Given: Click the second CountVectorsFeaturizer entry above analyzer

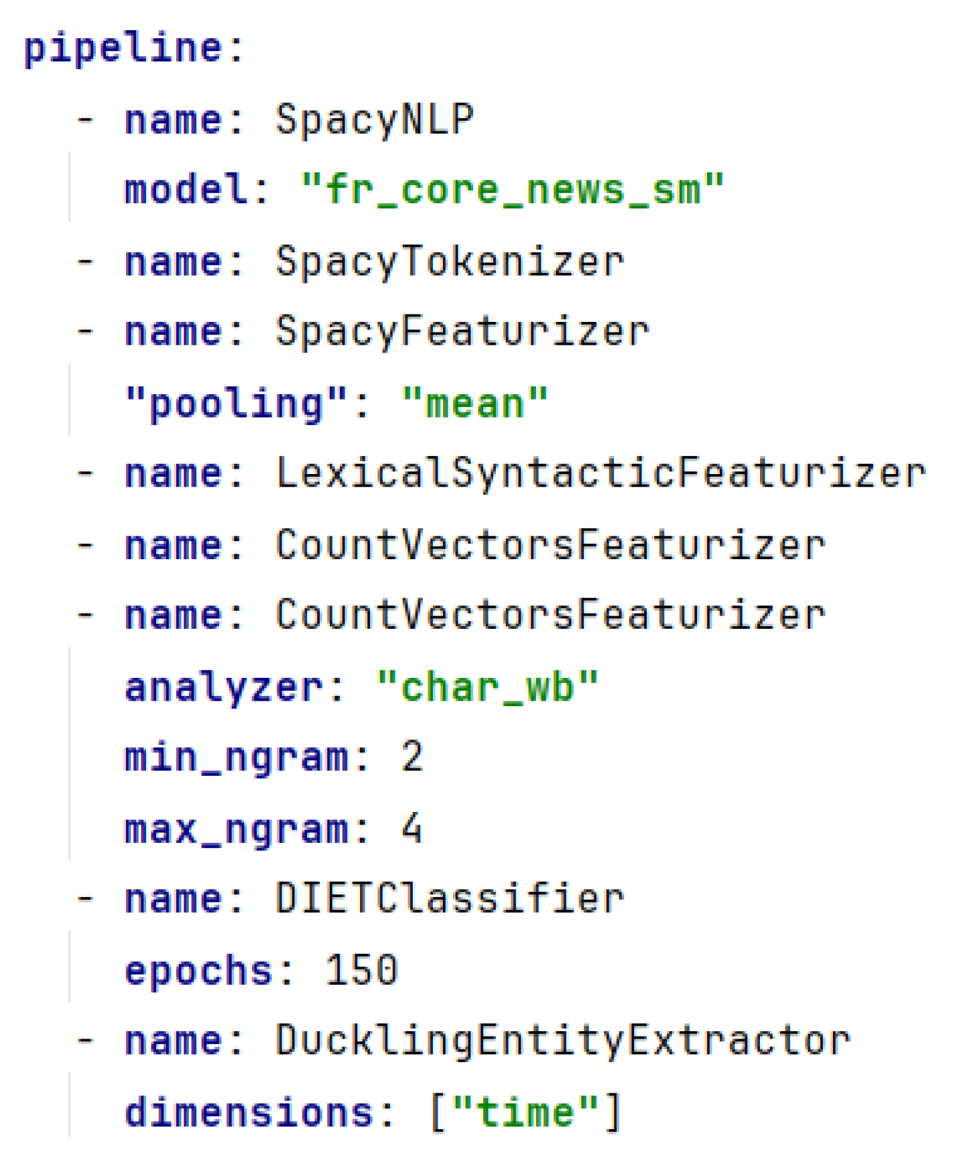Looking at the screenshot, I should [550, 615].
